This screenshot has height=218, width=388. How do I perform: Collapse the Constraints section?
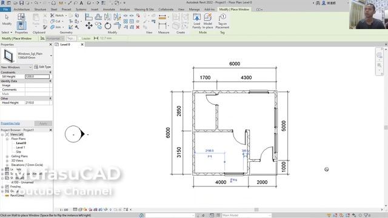point(50,73)
